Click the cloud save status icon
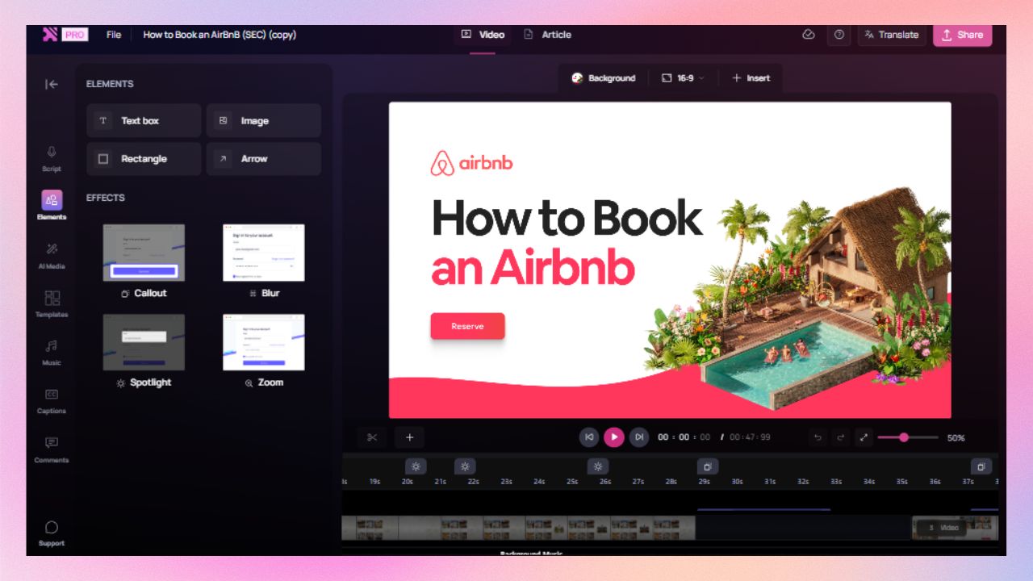Image resolution: width=1033 pixels, height=581 pixels. click(x=809, y=35)
